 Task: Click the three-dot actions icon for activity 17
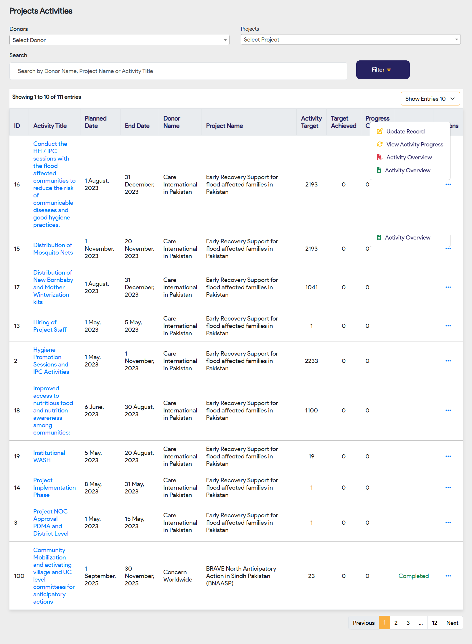448,287
